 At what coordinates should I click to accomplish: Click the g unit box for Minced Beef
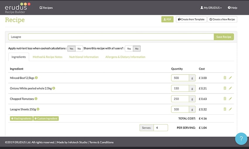[192, 78]
